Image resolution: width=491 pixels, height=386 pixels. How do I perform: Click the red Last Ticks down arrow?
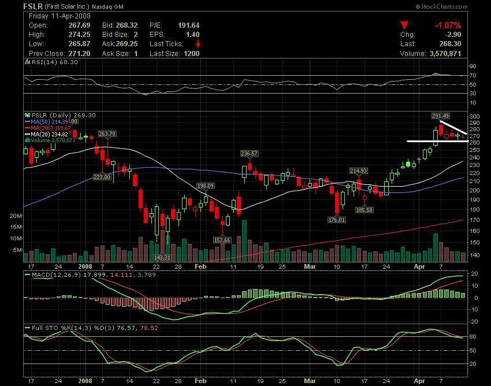pos(198,44)
